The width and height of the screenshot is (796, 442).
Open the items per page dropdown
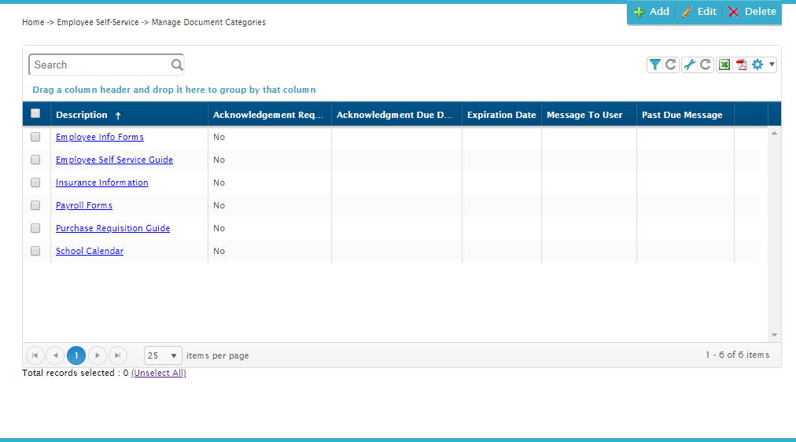[x=163, y=355]
